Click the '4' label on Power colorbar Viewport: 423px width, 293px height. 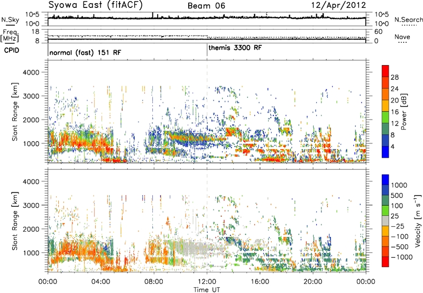[x=392, y=146]
